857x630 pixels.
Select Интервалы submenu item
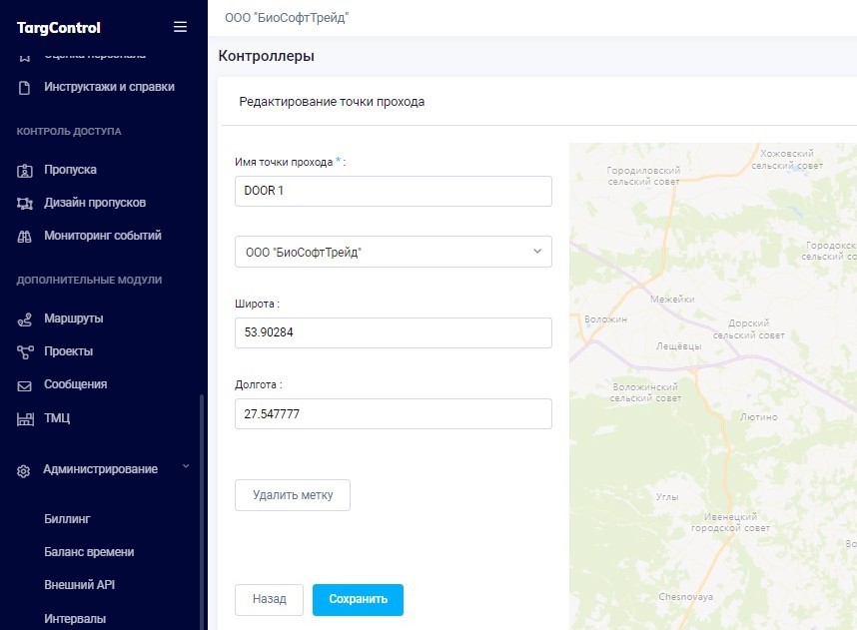[x=75, y=619]
